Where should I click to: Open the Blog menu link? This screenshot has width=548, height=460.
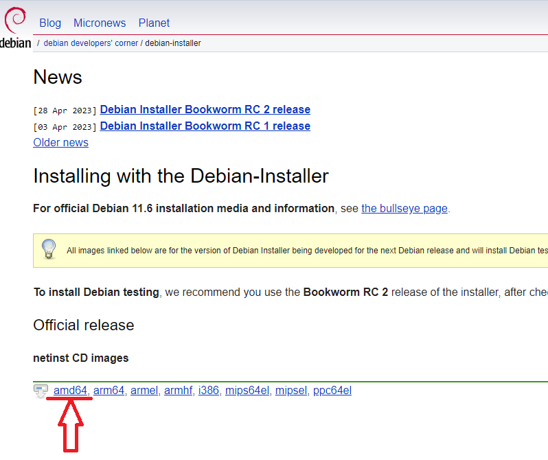(x=50, y=23)
